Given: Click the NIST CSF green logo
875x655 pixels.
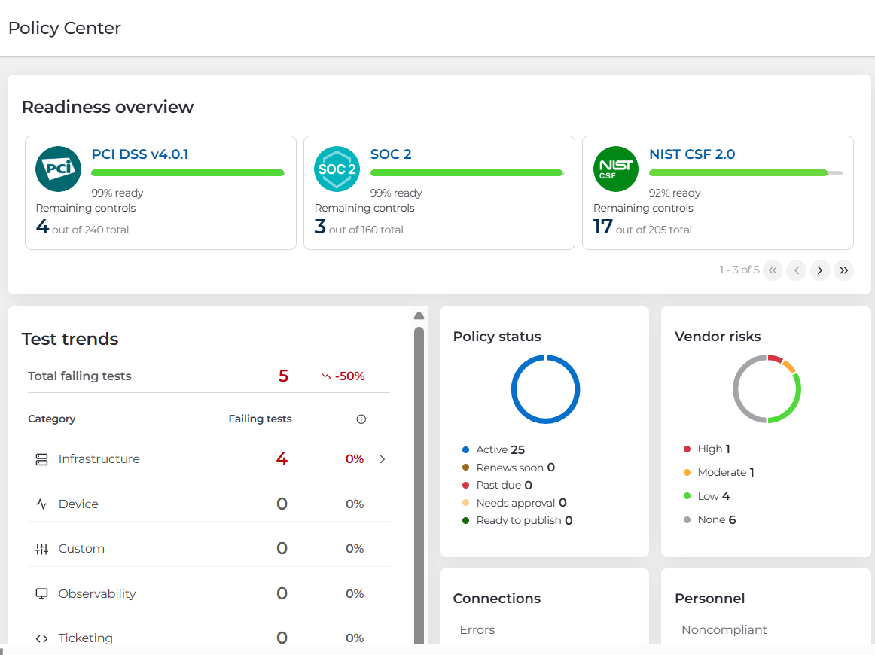Looking at the screenshot, I should [x=615, y=169].
